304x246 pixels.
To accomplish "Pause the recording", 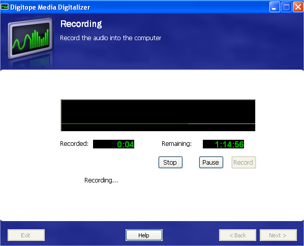I will [x=211, y=162].
